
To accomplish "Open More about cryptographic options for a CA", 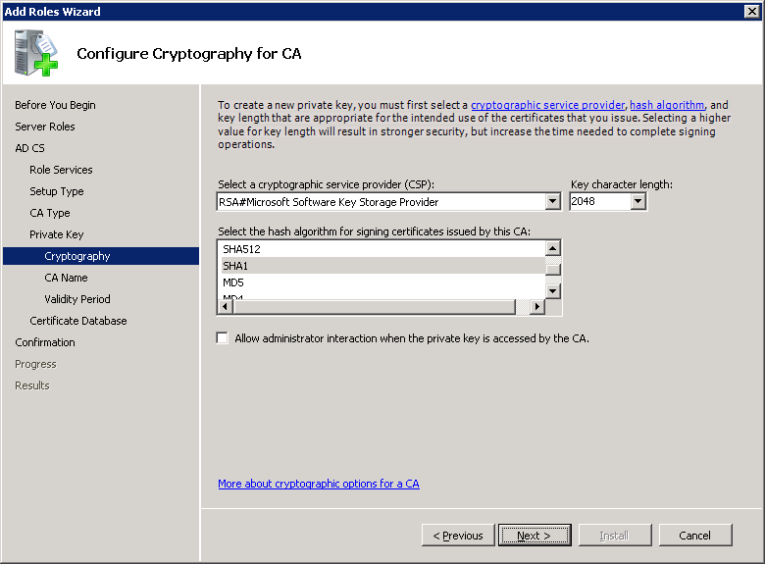I will tap(319, 484).
